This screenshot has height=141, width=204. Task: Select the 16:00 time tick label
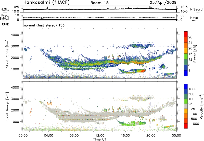(x=125, y=136)
